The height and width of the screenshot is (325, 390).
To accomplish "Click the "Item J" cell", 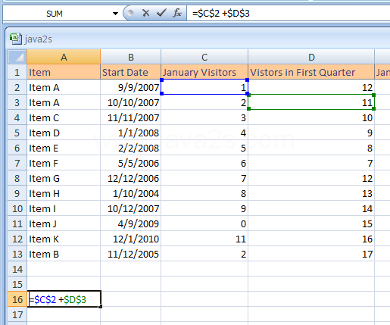I will pyautogui.click(x=64, y=223).
